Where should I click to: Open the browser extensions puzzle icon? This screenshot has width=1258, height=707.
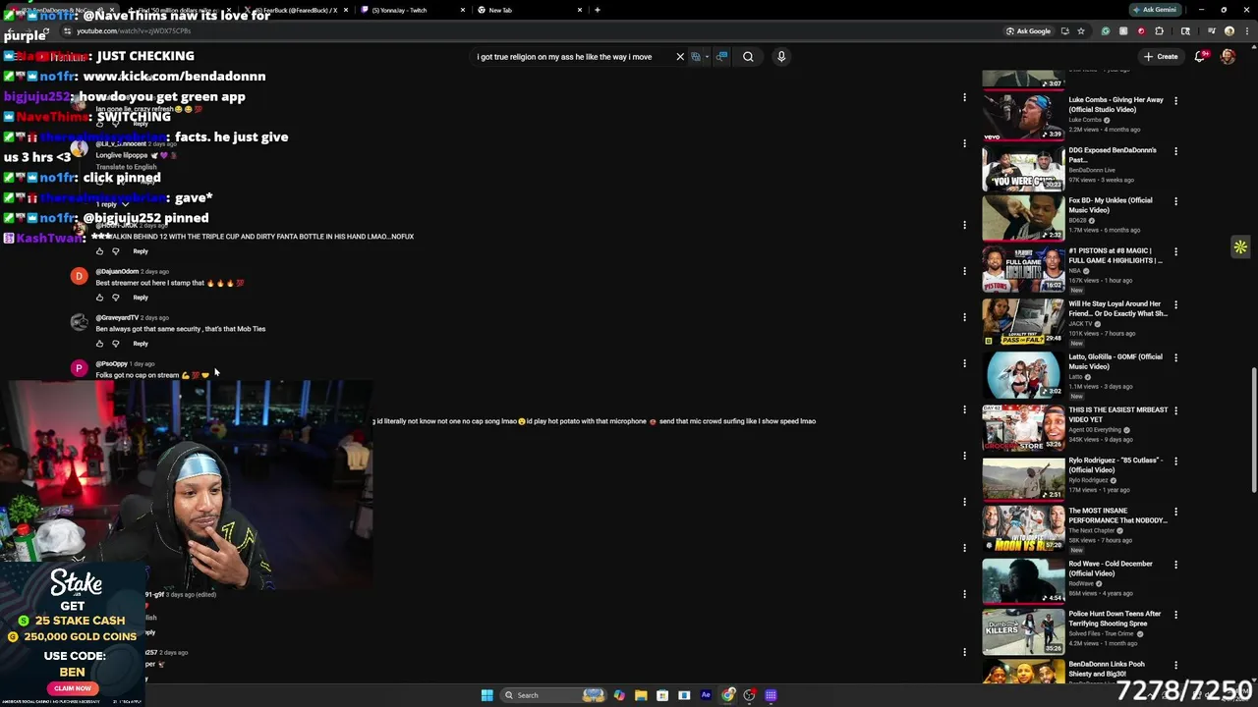[x=1159, y=31]
